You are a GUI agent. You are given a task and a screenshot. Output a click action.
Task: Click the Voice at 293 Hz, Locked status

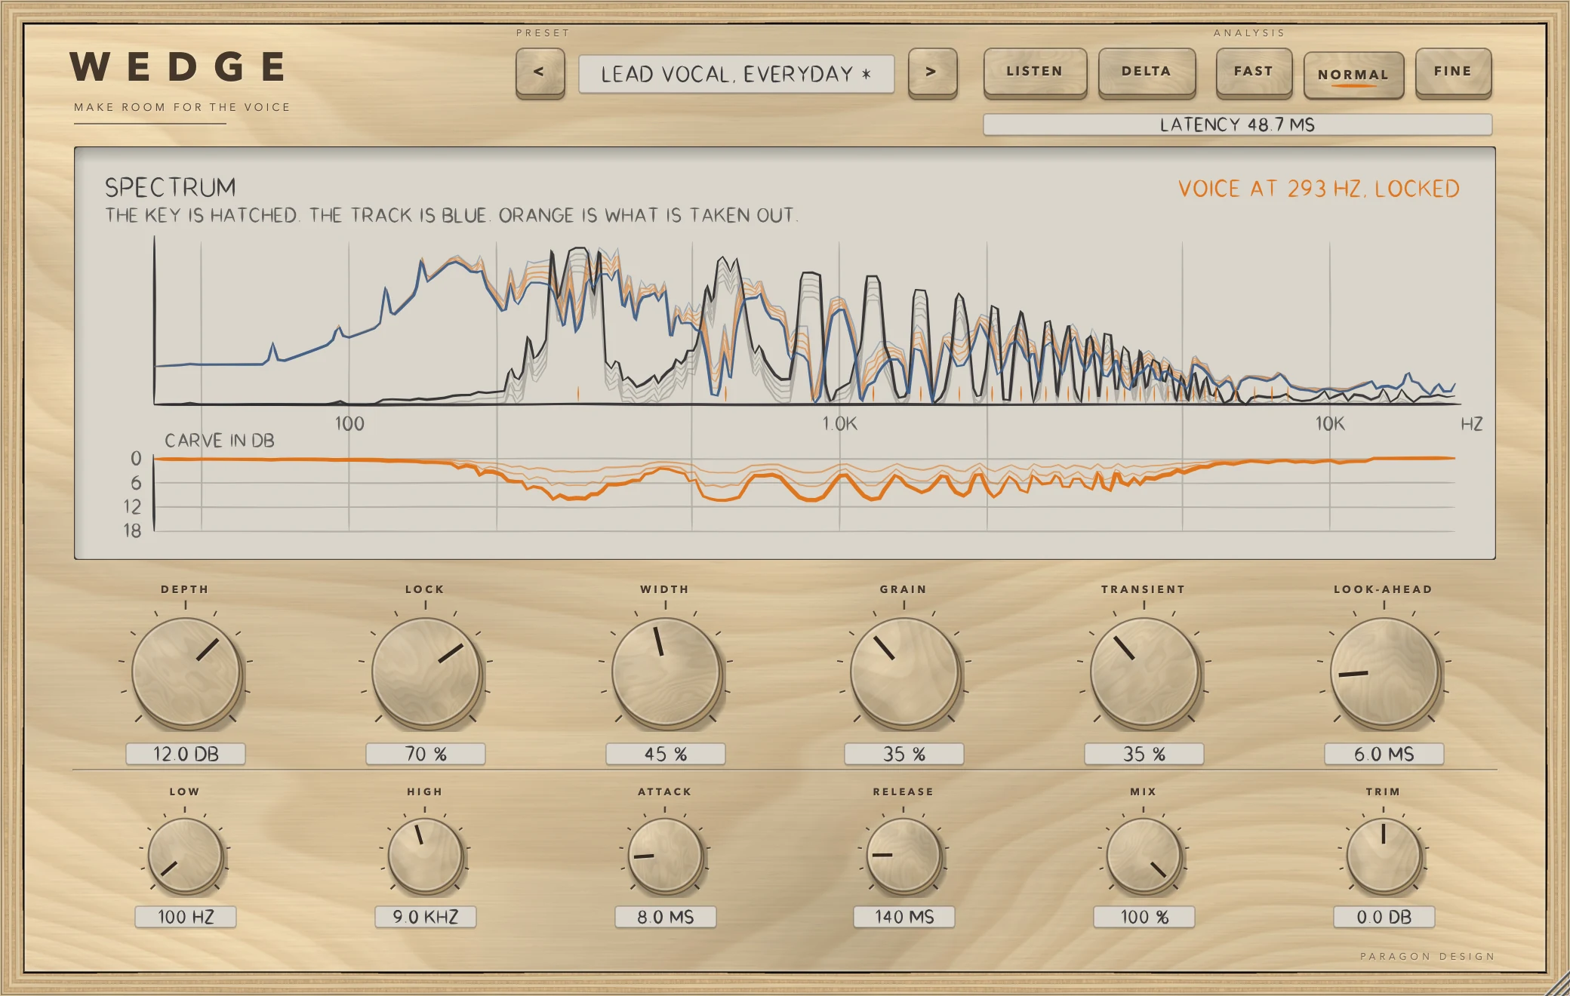point(1319,189)
